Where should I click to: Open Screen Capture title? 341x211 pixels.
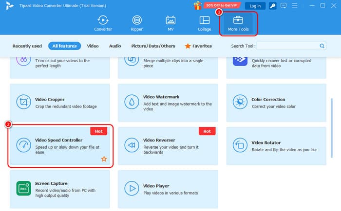(x=51, y=183)
